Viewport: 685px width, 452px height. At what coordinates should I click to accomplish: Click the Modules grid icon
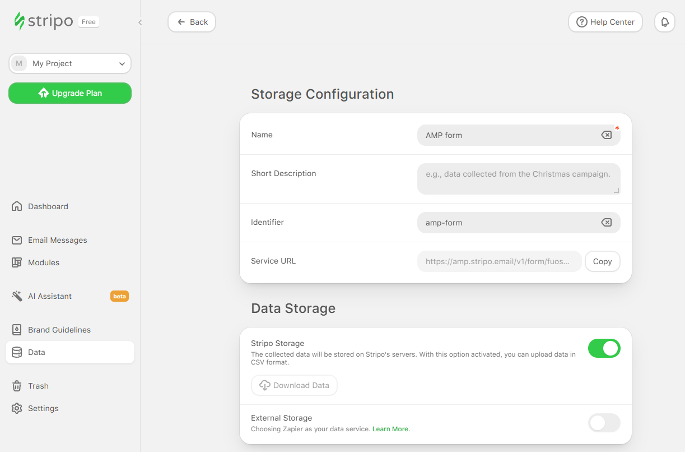[x=17, y=262]
